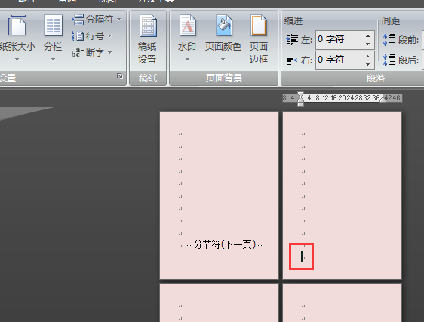
Task: Click the 间距 spacing heading
Action: click(391, 21)
